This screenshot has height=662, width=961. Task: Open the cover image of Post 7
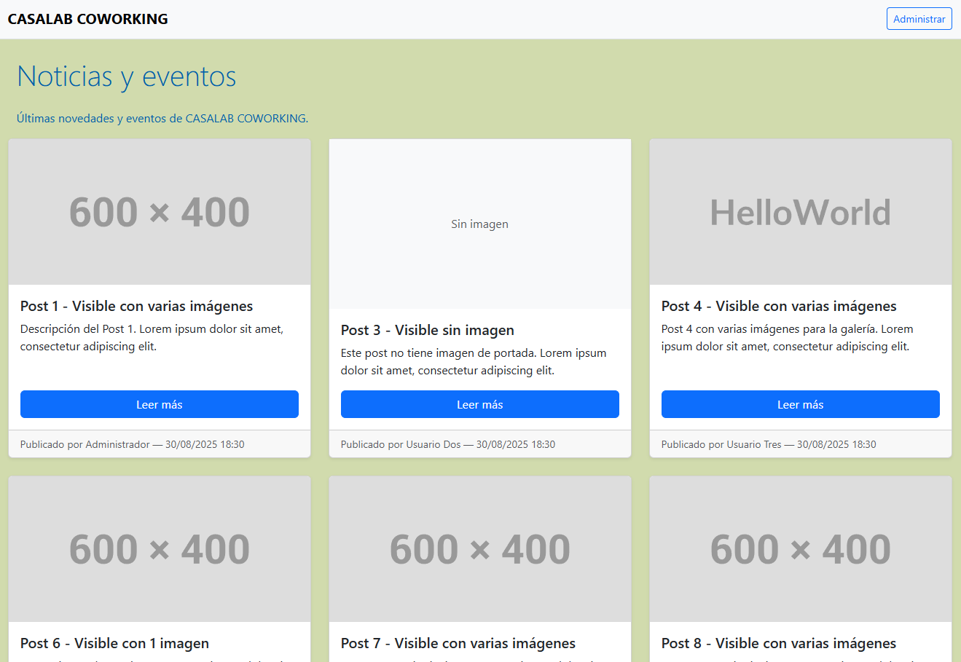[479, 548]
